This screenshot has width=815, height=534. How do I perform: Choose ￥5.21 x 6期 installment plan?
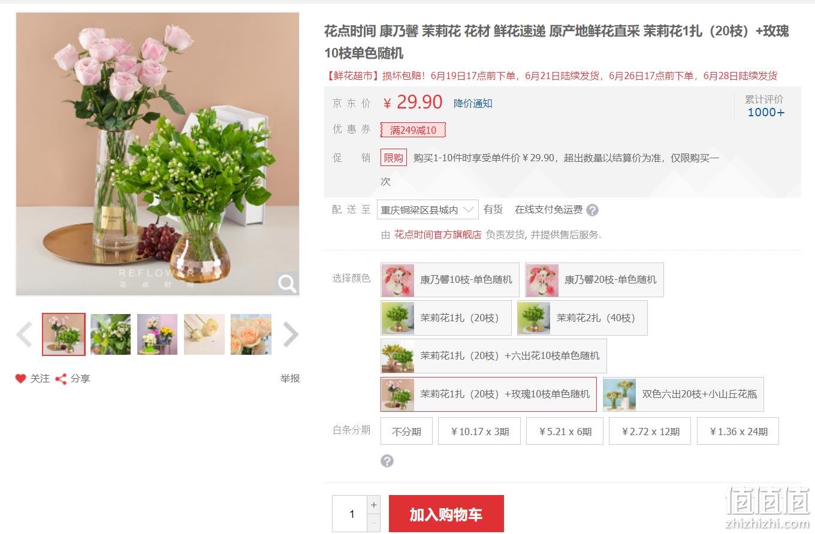pos(565,431)
